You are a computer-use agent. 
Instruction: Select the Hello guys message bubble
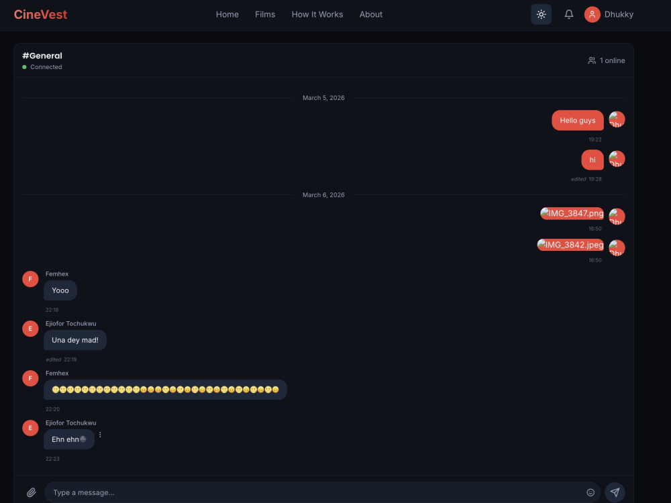point(577,120)
